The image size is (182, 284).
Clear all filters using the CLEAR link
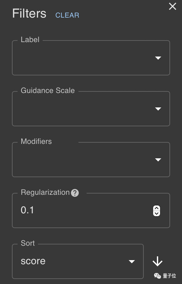click(67, 15)
